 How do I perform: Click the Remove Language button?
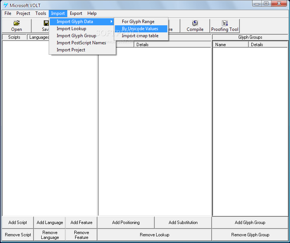point(50,235)
